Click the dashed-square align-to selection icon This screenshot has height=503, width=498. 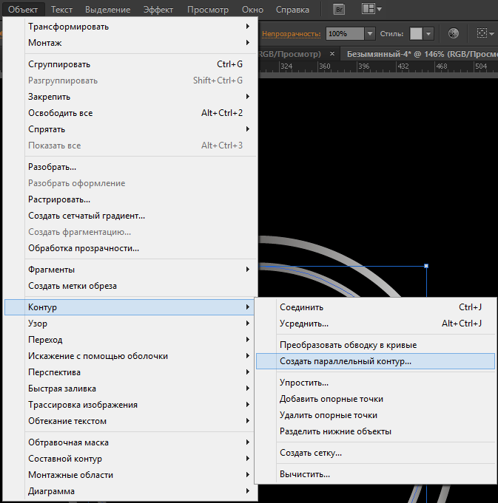pos(482,33)
